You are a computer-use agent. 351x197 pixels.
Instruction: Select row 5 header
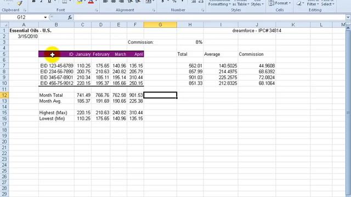[x=4, y=54]
